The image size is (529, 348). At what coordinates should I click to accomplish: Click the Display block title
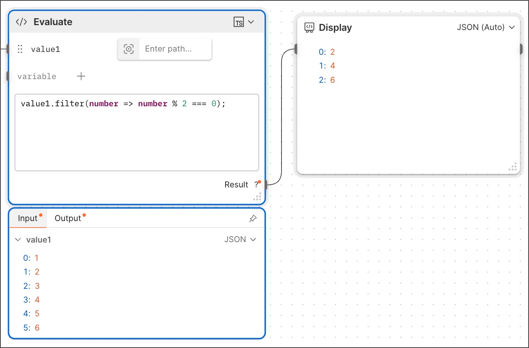tap(335, 28)
